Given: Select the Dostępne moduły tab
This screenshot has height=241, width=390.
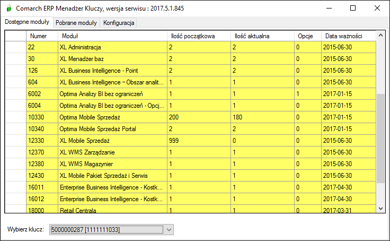Looking at the screenshot, I should point(27,22).
